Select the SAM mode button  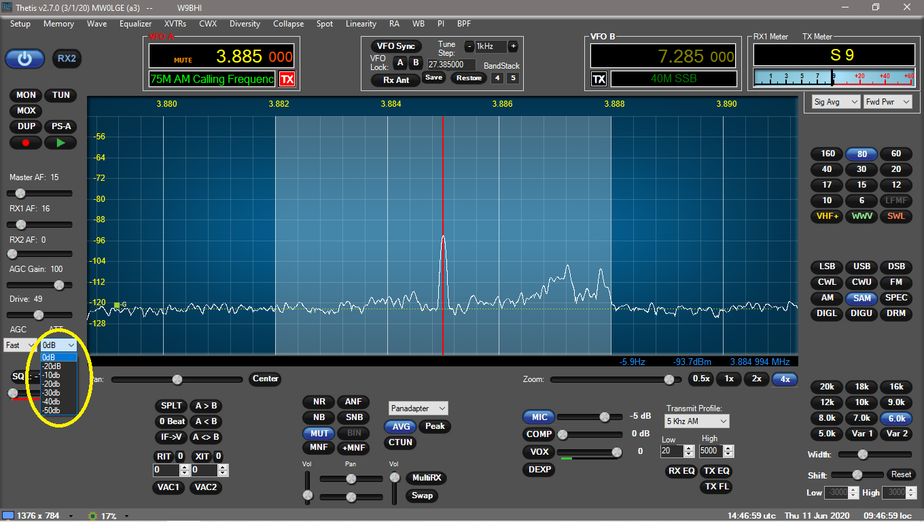click(x=861, y=298)
